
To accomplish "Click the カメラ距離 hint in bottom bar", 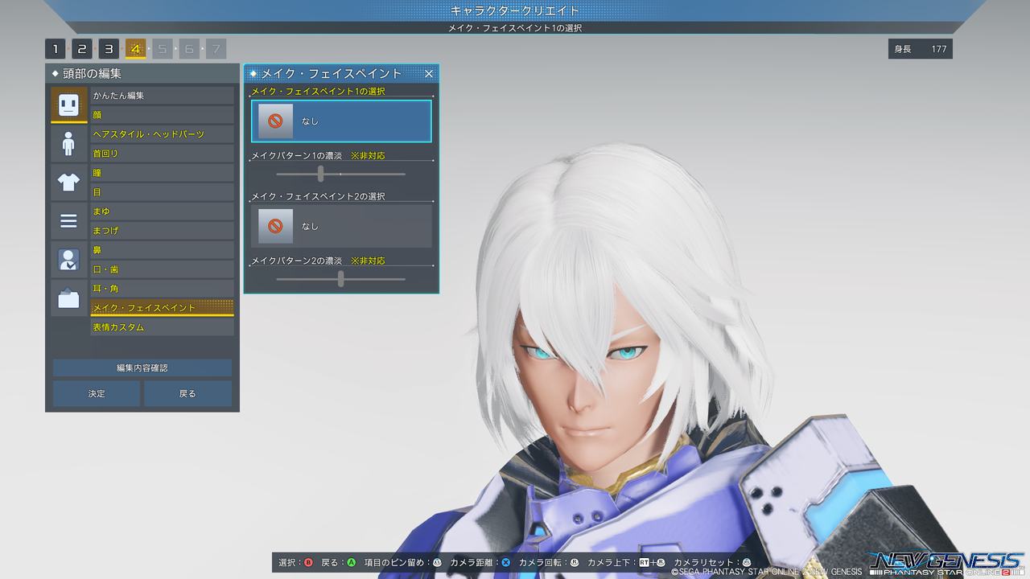I will pos(480,562).
